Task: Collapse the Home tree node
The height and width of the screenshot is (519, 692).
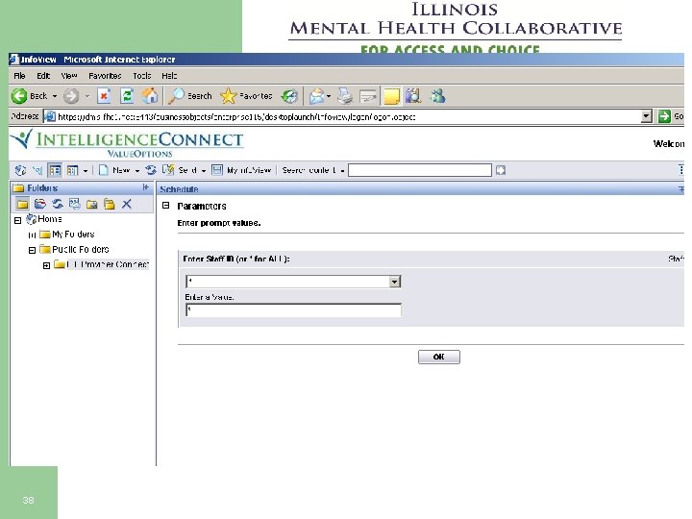Action: [17, 220]
